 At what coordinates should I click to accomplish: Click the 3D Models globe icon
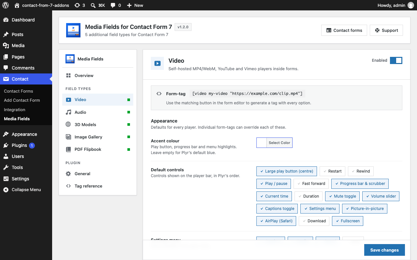coord(68,124)
